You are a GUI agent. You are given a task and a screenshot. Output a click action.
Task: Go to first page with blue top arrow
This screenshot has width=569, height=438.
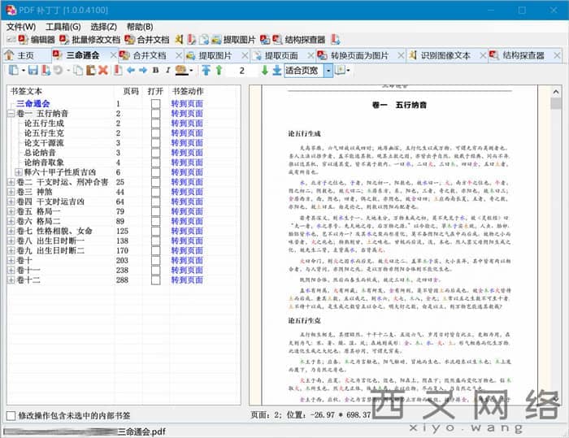206,71
